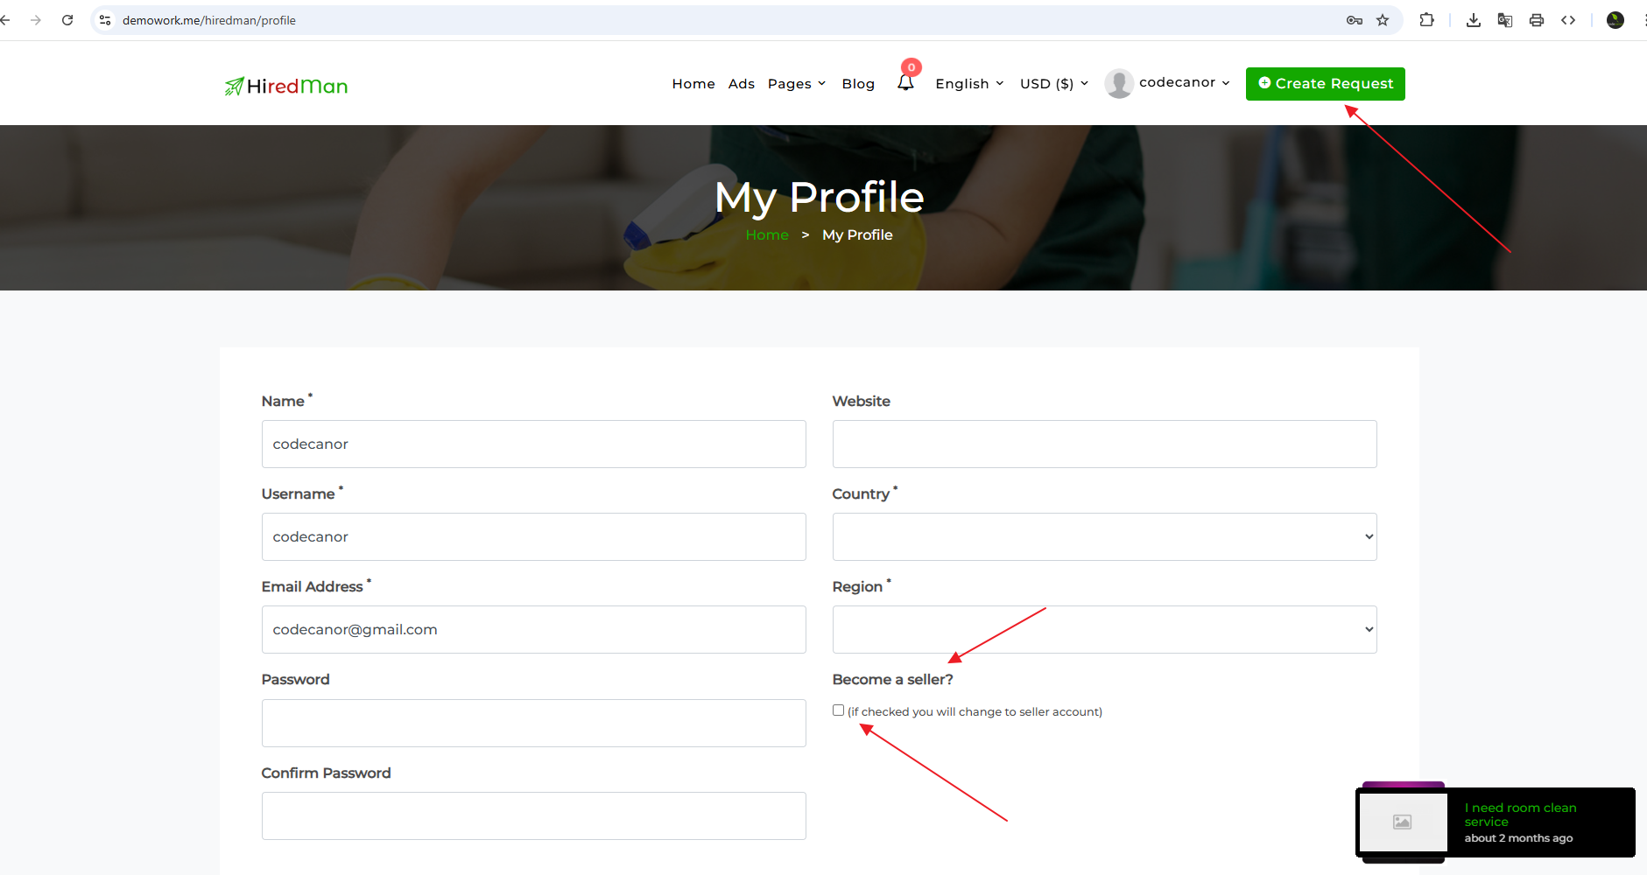
Task: Open the browser extensions puzzle icon
Action: (1426, 20)
